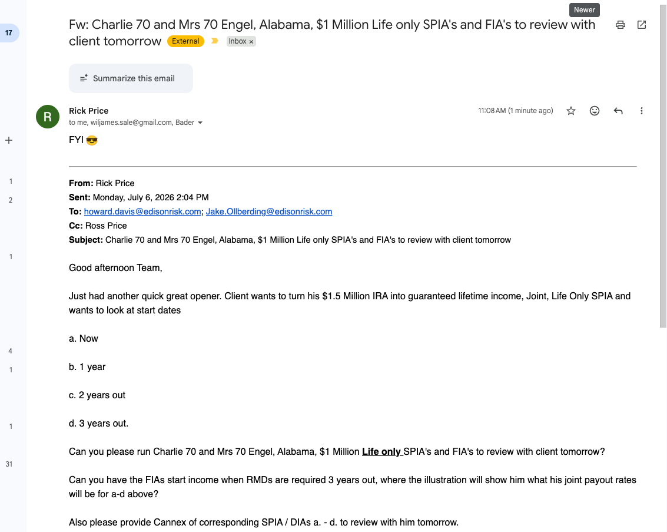The image size is (667, 532).
Task: Click the vertical scrollbar on the right
Action: pos(663,166)
